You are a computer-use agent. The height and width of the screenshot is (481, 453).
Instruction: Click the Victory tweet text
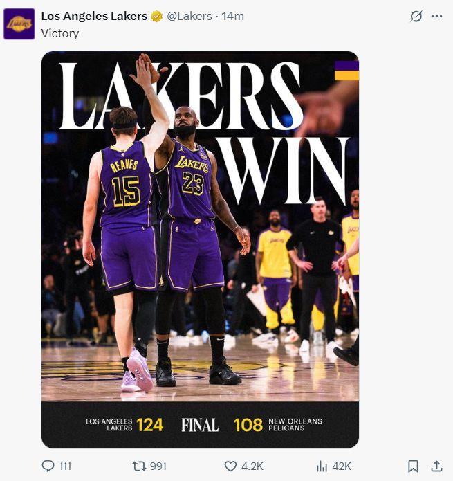pos(60,33)
